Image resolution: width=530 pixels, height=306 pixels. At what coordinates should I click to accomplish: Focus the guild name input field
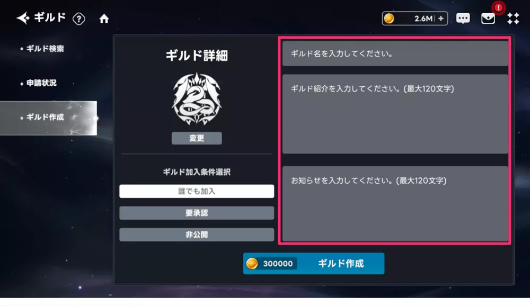[x=395, y=53]
